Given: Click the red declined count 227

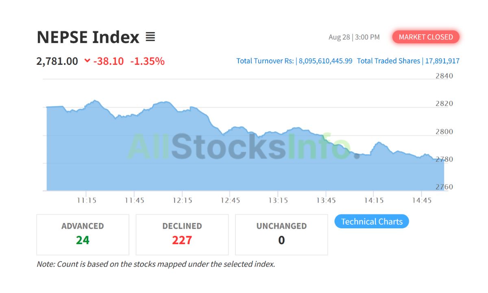Looking at the screenshot, I should (x=182, y=240).
